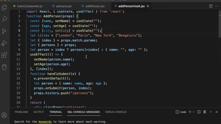Click the useEffect call on line 10

pyautogui.click(x=38, y=54)
